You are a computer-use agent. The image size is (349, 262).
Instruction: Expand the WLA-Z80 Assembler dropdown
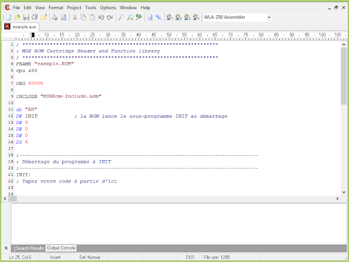point(269,17)
